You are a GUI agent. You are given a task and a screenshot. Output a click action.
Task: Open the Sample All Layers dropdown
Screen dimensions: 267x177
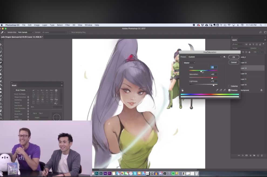pyautogui.click(x=54, y=32)
